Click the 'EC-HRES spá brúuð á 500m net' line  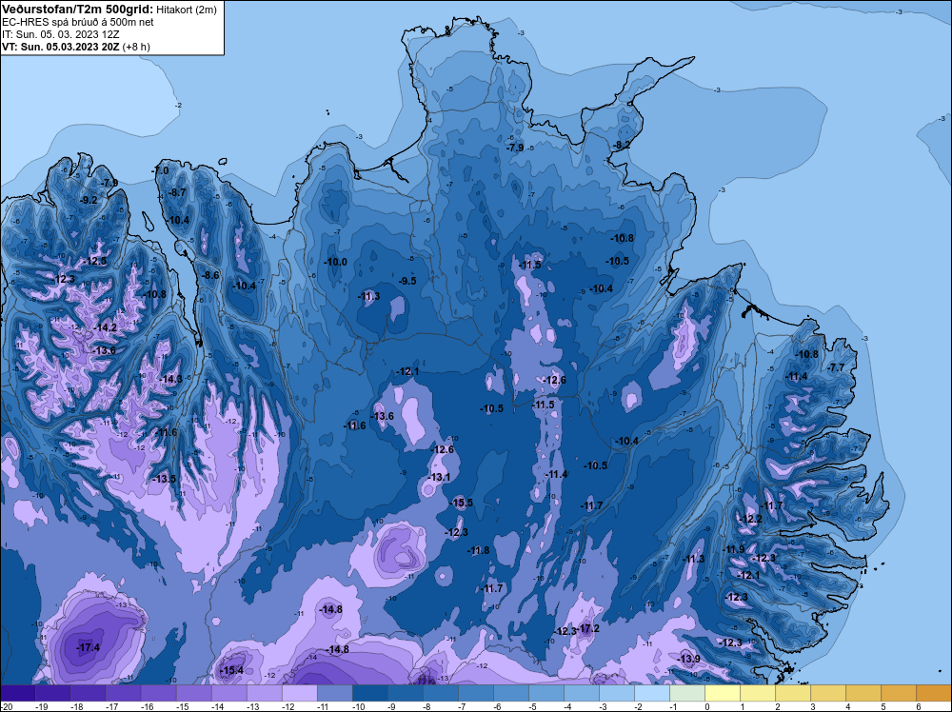tap(78, 22)
